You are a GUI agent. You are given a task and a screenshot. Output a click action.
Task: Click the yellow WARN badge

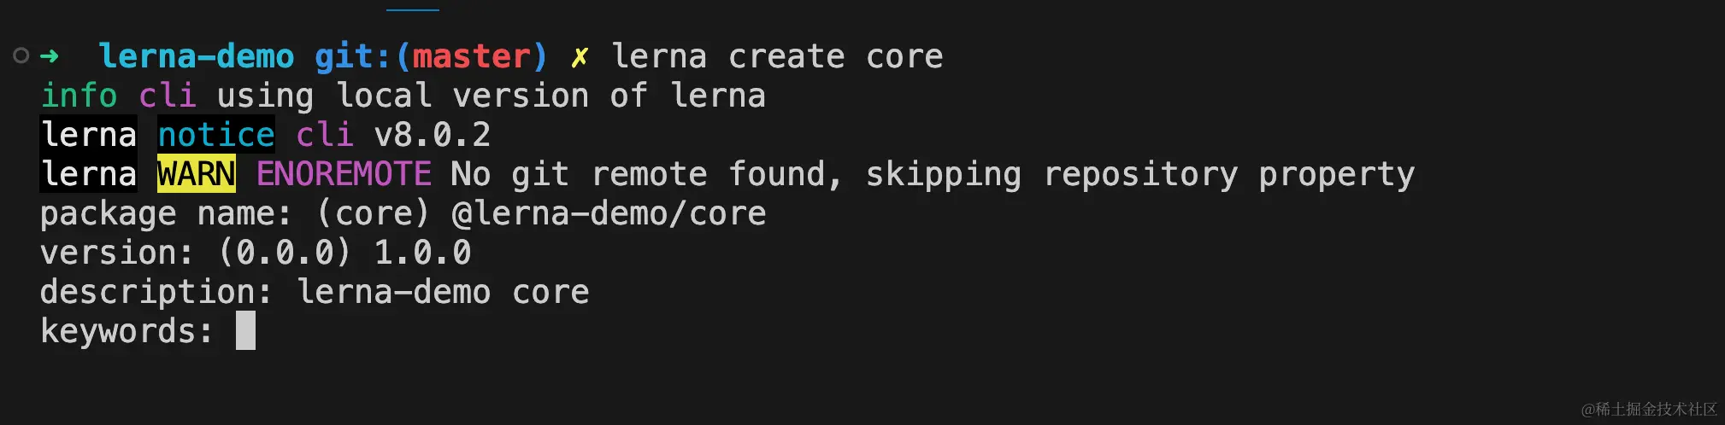coord(197,174)
